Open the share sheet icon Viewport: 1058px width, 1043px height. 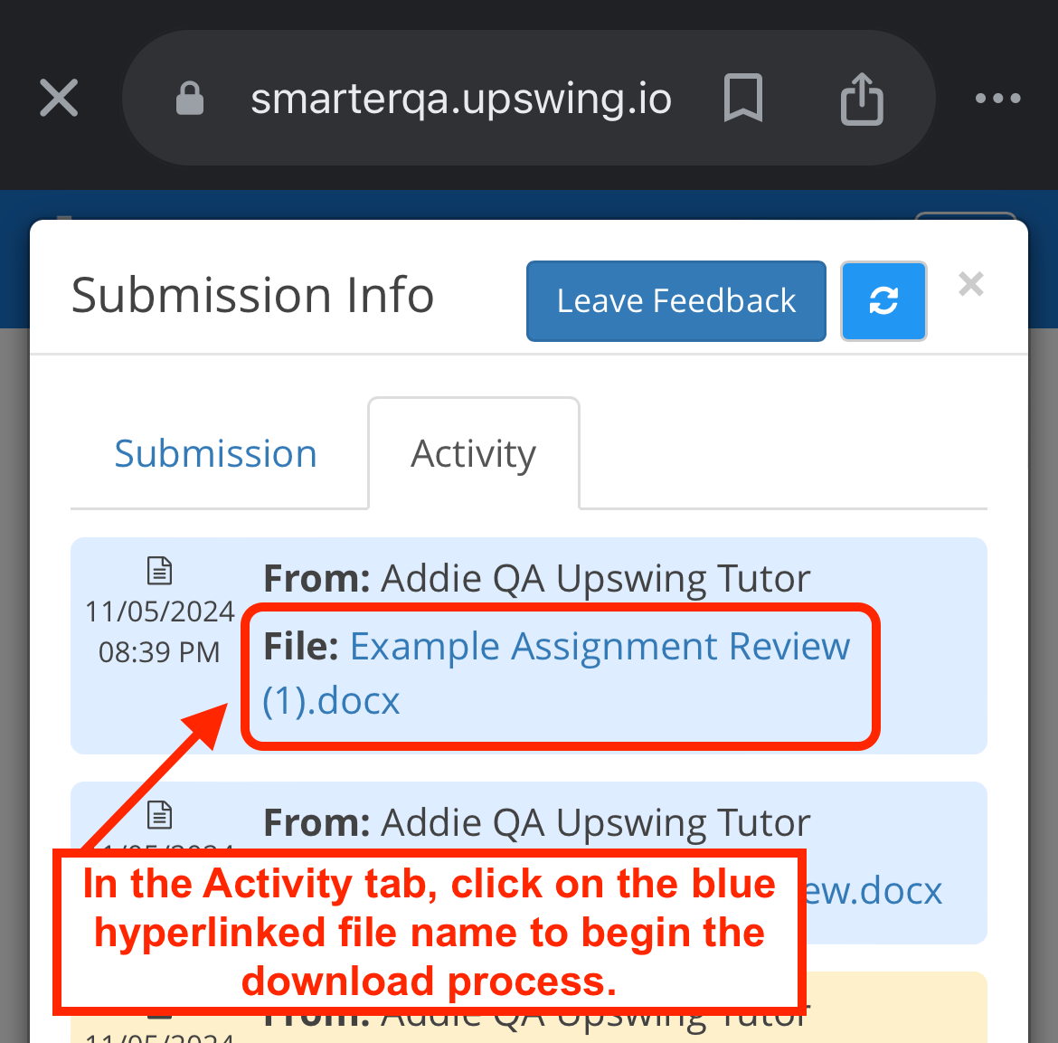pos(862,99)
